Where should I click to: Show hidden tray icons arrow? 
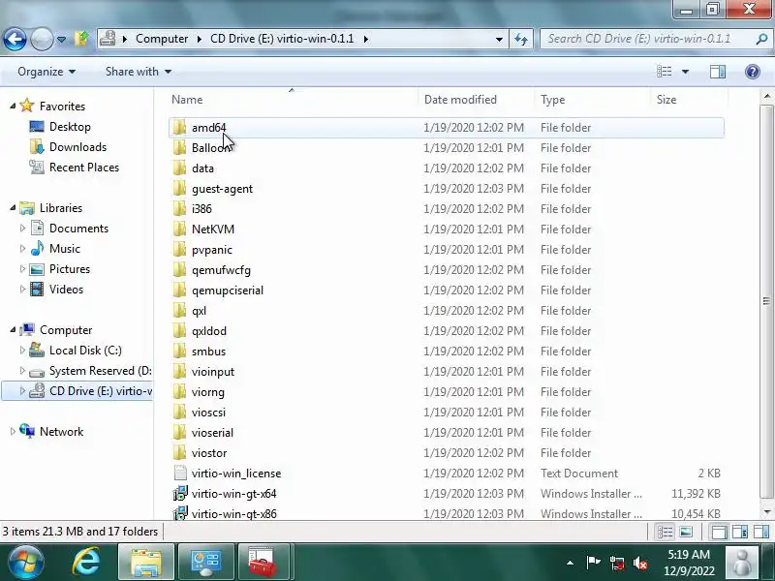[x=570, y=563]
